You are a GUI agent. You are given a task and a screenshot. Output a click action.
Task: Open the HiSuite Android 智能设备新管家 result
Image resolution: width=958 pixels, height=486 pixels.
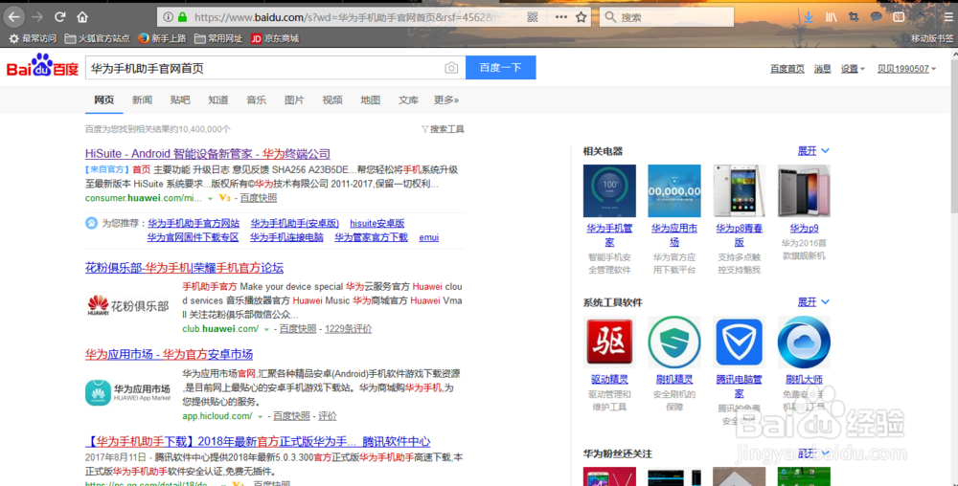(x=208, y=154)
